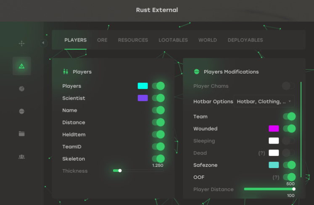Turn off the Safezone toggle

[x=289, y=165]
